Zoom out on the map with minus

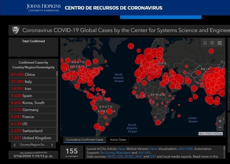[220, 127]
